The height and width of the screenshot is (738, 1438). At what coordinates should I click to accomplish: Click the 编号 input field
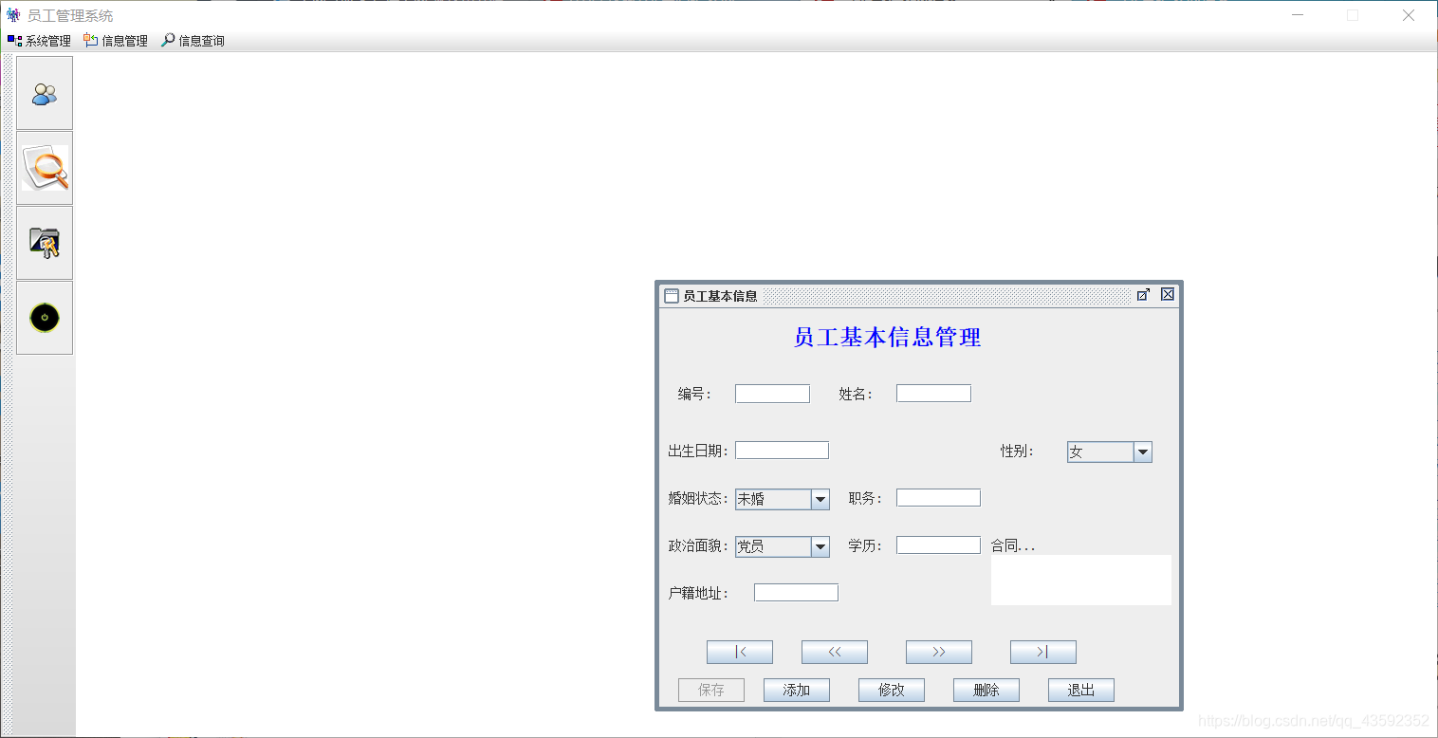(x=772, y=394)
